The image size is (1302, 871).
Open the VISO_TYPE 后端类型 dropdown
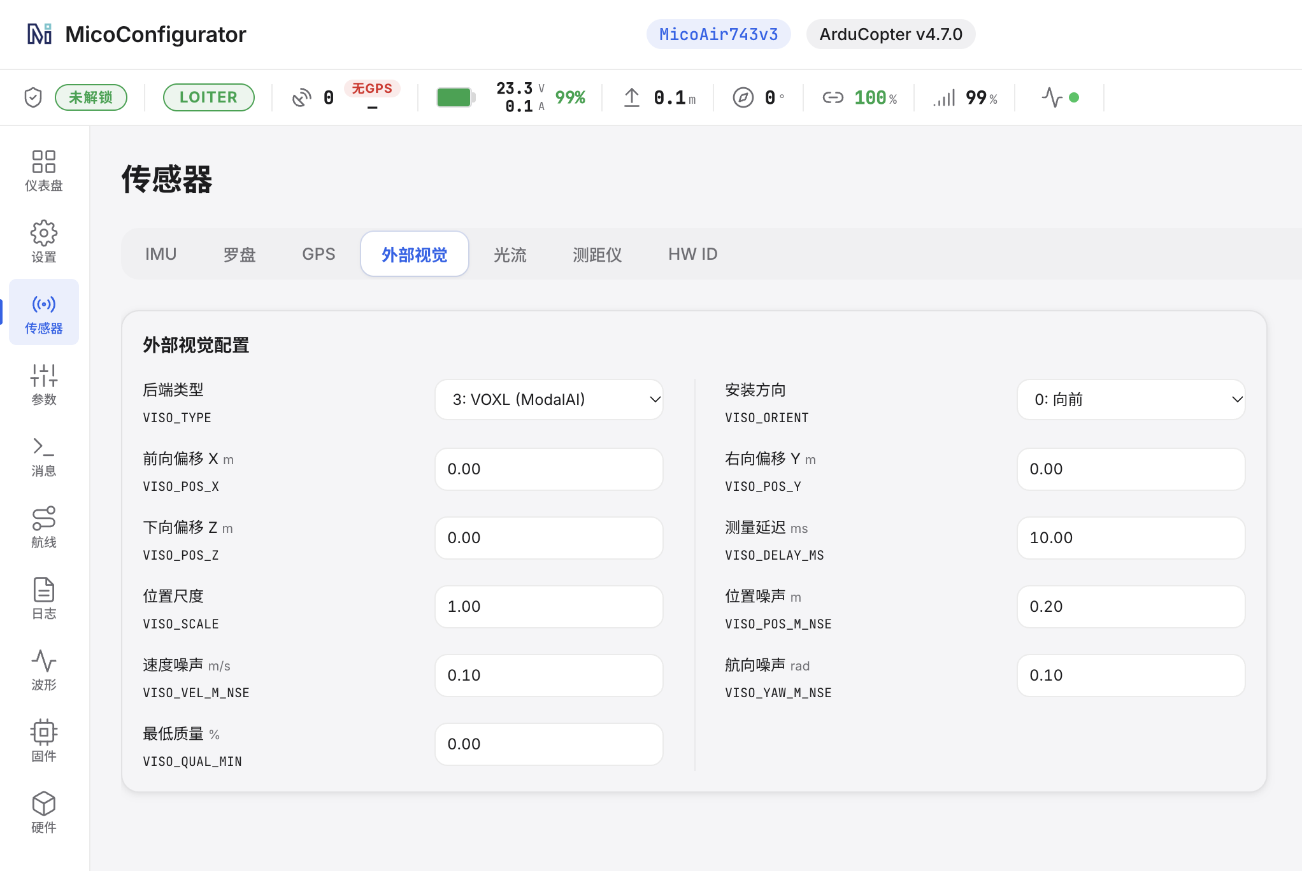tap(549, 399)
